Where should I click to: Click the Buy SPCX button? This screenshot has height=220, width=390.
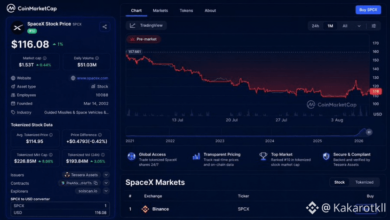pyautogui.click(x=368, y=10)
